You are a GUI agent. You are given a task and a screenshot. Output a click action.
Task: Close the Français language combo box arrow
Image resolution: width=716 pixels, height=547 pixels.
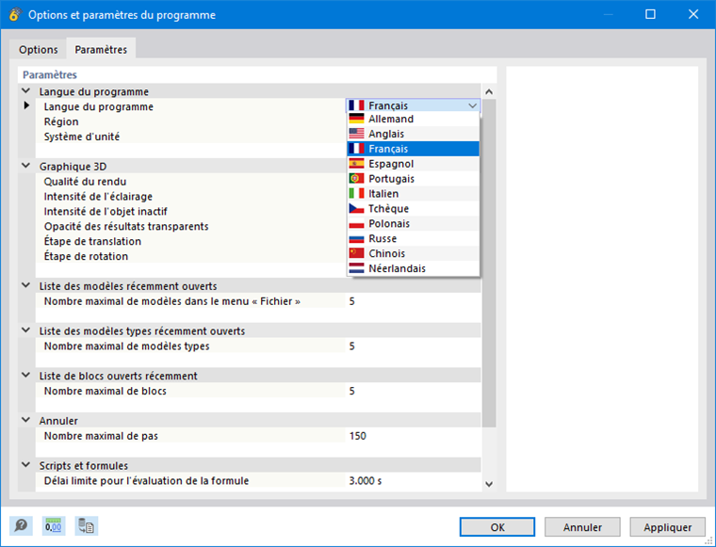tap(472, 105)
